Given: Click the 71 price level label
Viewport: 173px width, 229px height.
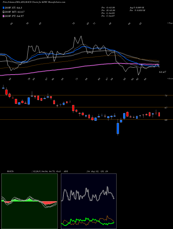Looking at the screenshot, I should [166, 96].
